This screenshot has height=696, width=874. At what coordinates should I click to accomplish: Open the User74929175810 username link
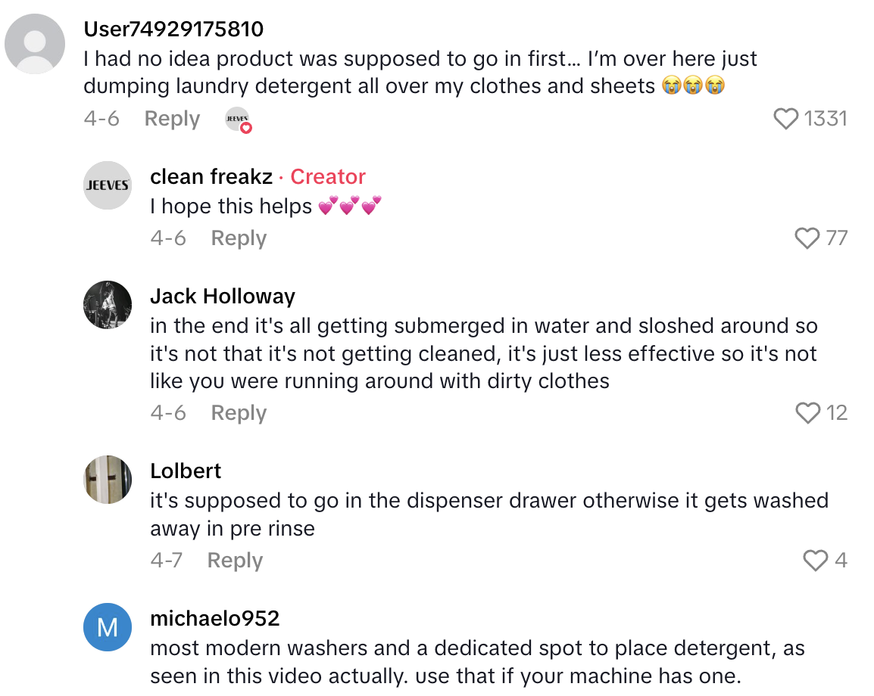click(173, 30)
